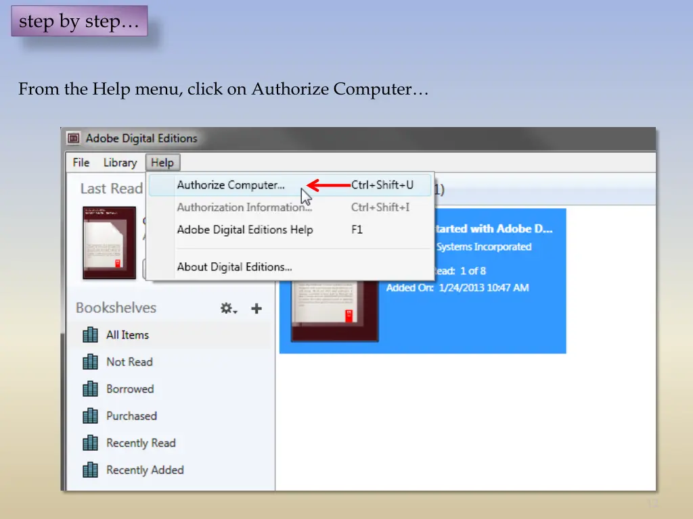Click the Adobe Digital Editions title icon
Image resolution: width=693 pixels, height=519 pixels.
tap(73, 138)
